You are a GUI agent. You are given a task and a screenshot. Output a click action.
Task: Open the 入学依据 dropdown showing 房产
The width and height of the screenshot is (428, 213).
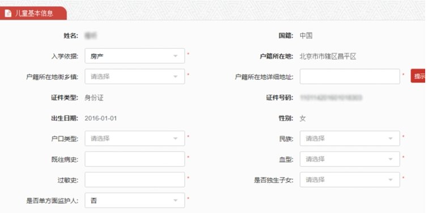point(134,56)
